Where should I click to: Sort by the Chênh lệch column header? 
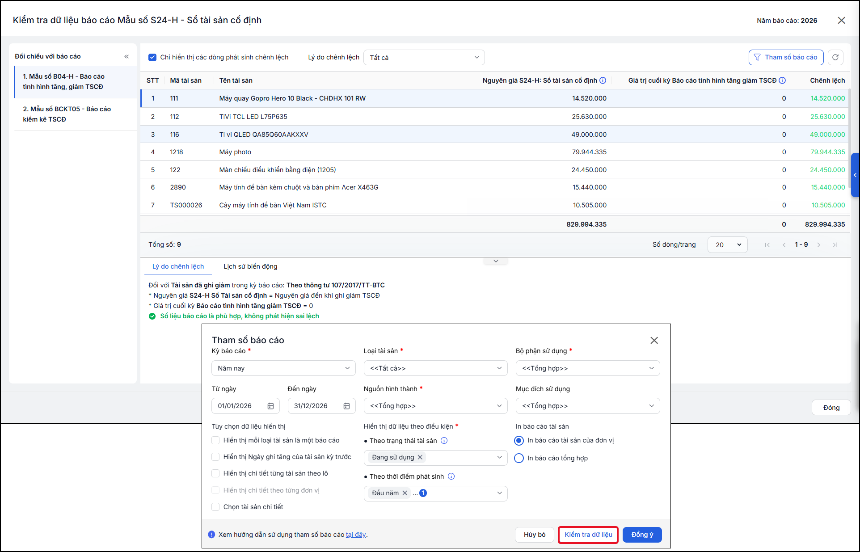[827, 80]
